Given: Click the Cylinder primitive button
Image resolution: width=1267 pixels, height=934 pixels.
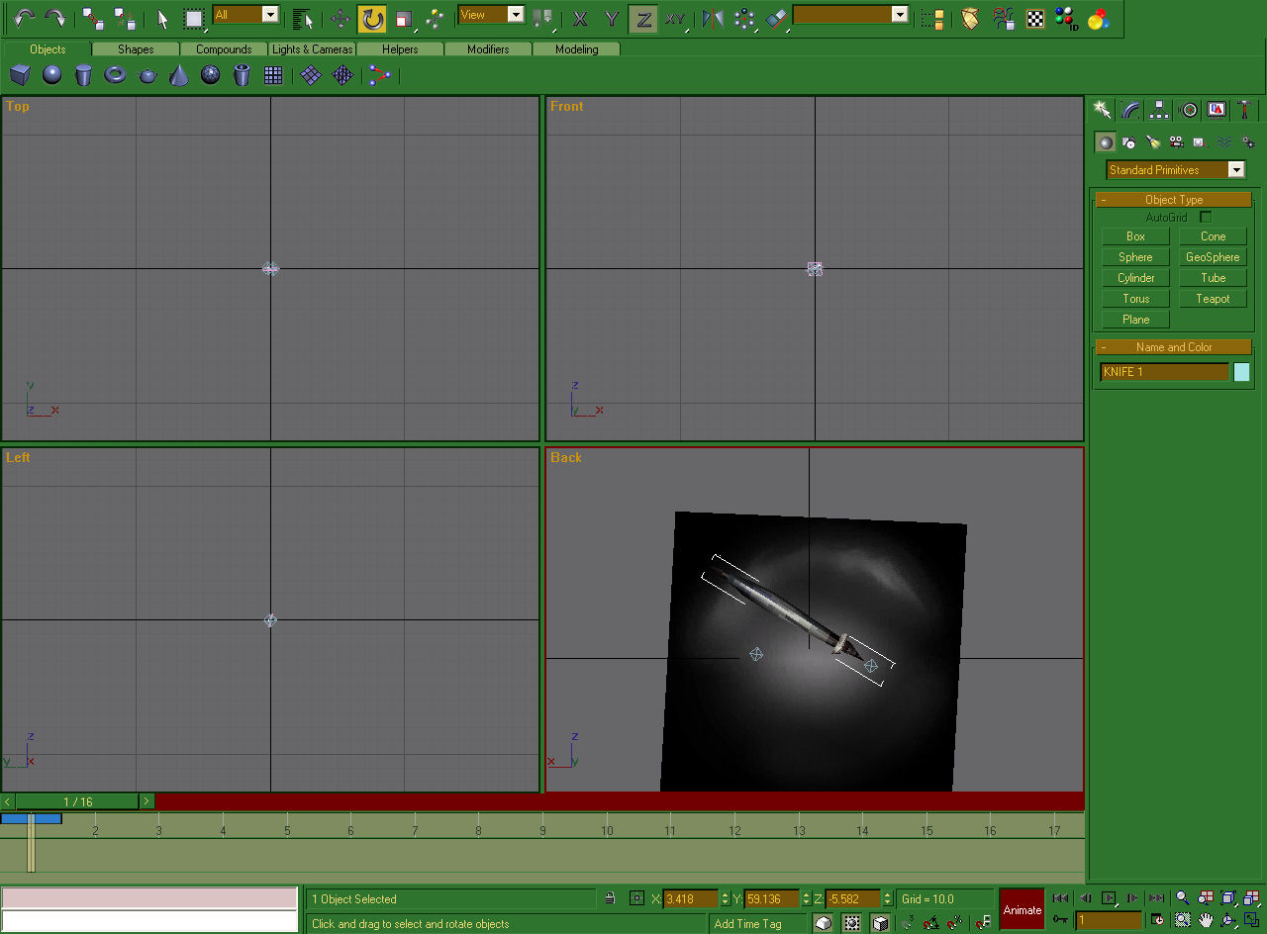Looking at the screenshot, I should pos(1135,278).
